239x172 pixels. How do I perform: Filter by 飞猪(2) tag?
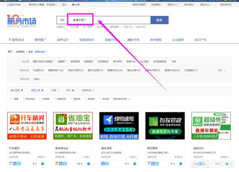tap(37, 79)
